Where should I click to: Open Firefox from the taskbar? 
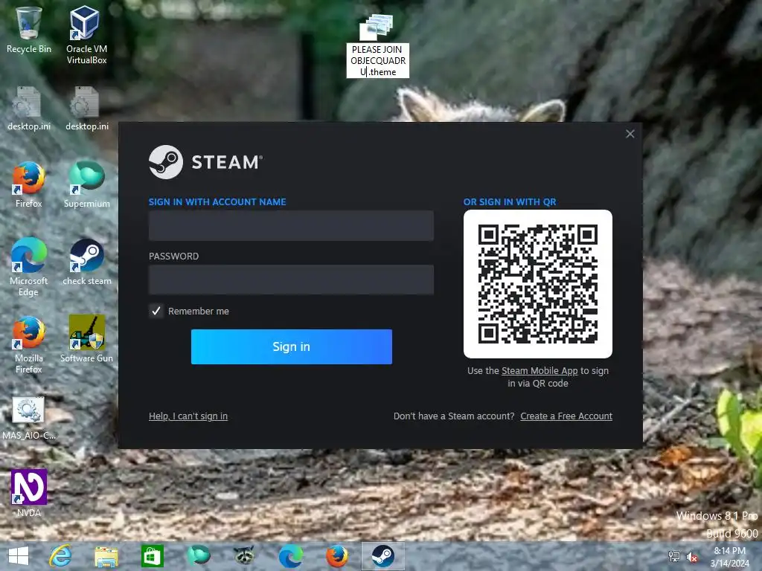coord(337,556)
